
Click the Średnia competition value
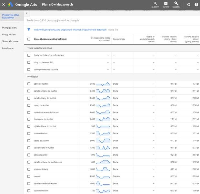(116, 177)
